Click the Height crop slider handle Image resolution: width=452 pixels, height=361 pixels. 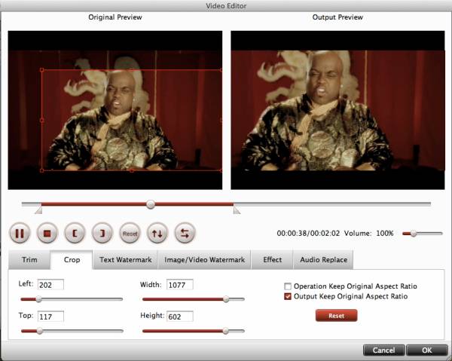click(226, 331)
